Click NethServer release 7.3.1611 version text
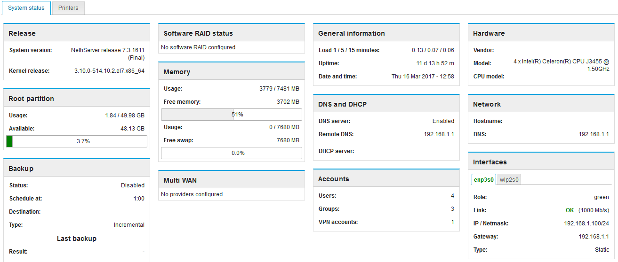 click(108, 54)
